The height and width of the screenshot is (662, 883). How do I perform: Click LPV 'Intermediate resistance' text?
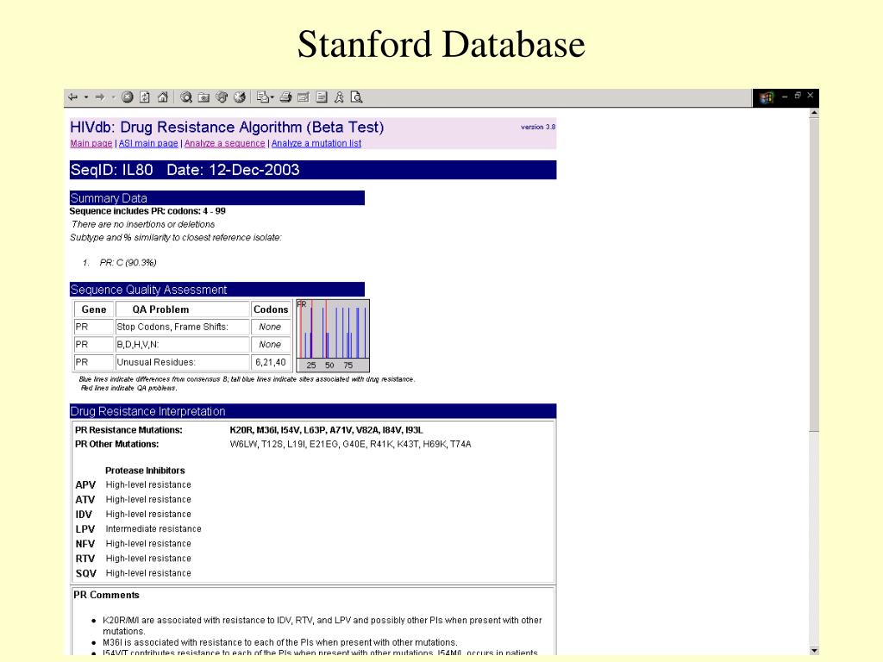point(153,529)
